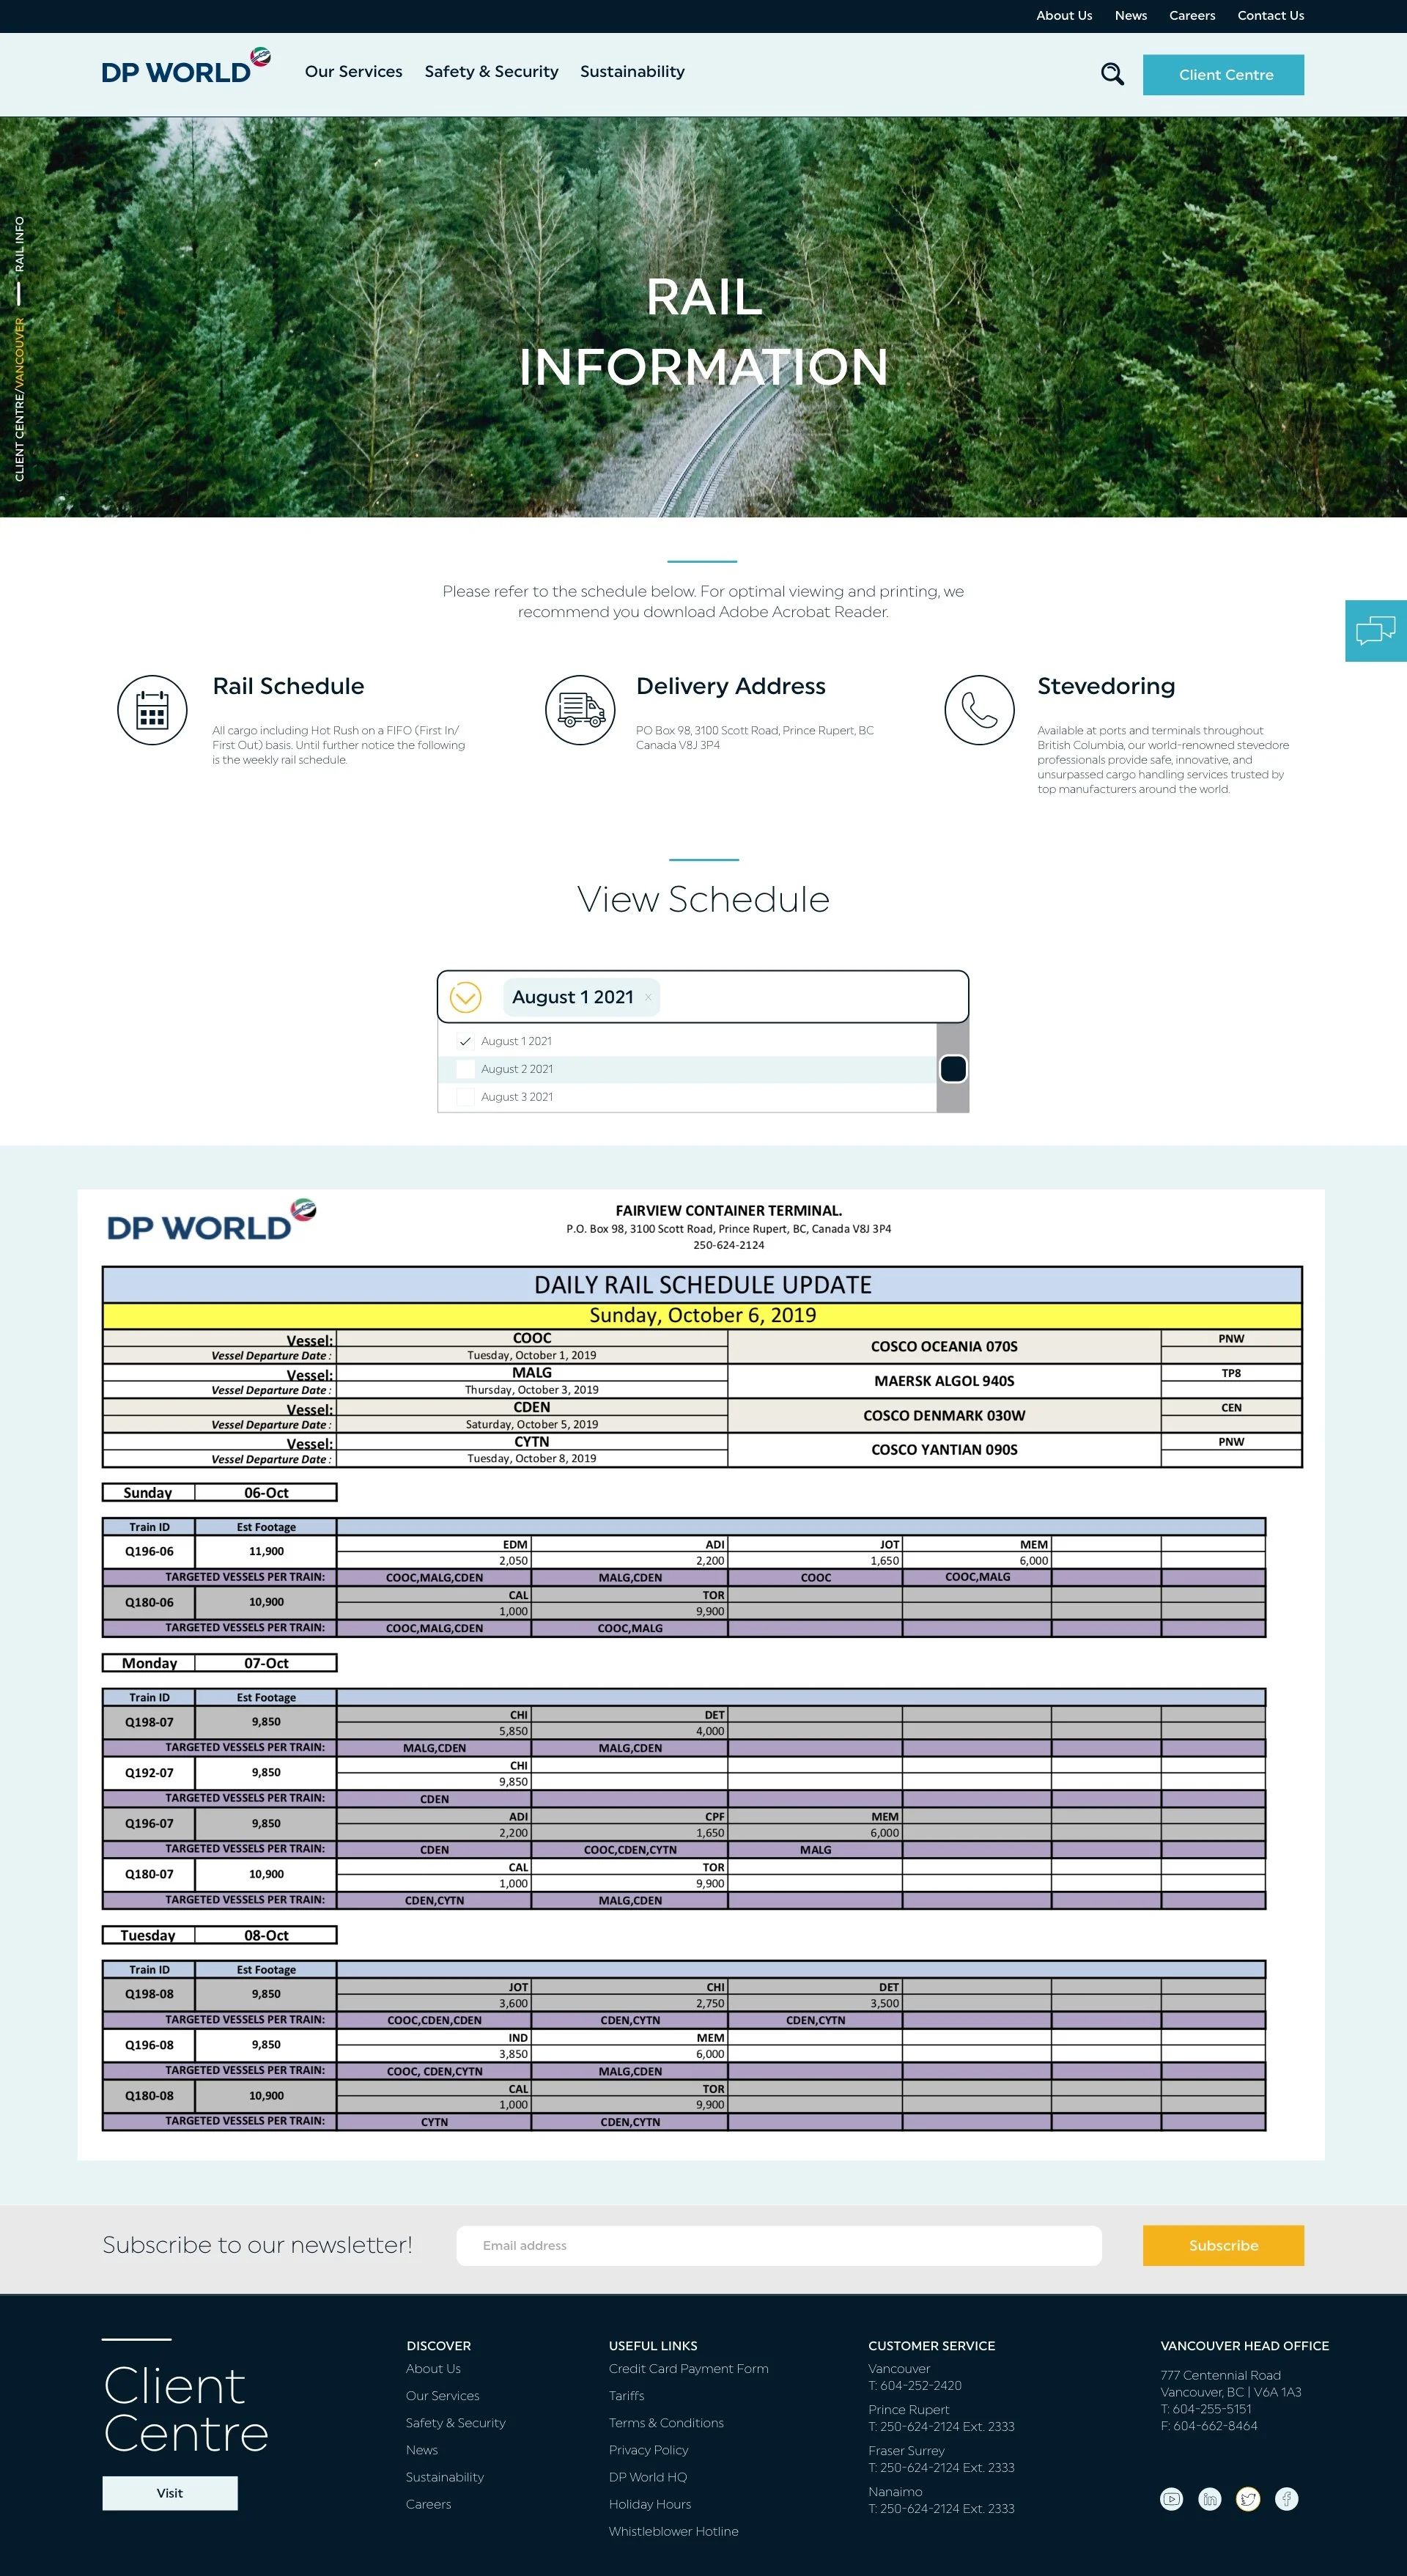This screenshot has width=1407, height=2576.
Task: Open Terms & Conditions footer link
Action: coord(666,2422)
